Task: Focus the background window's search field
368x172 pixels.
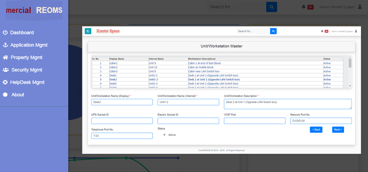Action: 236,7
